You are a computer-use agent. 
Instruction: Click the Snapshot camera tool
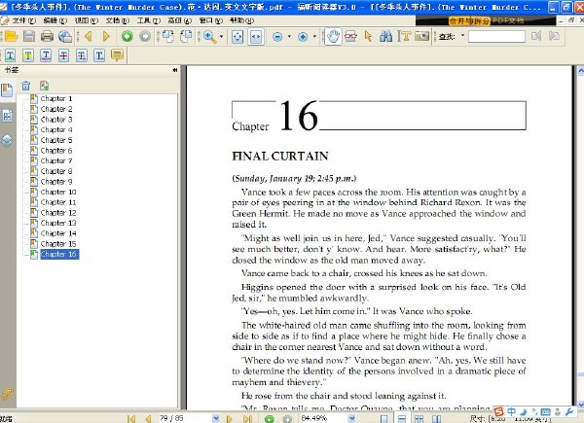click(x=422, y=36)
